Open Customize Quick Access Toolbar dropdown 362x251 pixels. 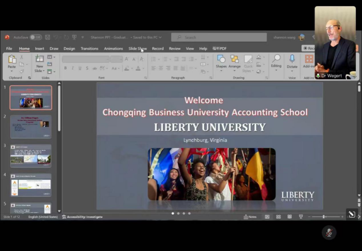click(83, 37)
